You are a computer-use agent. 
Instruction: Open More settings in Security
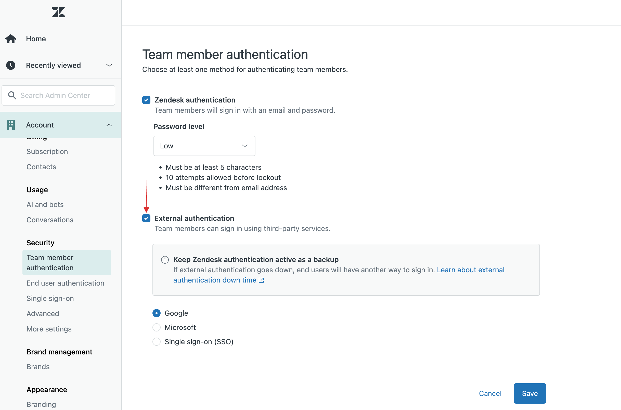pyautogui.click(x=49, y=329)
